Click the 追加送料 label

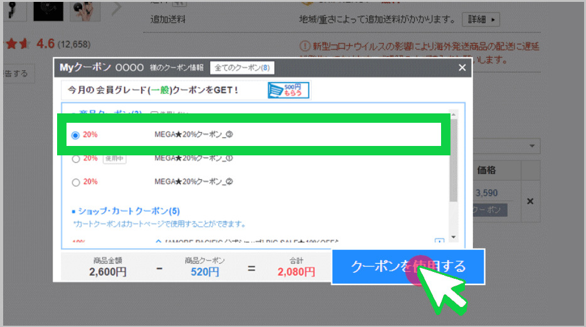(x=168, y=19)
